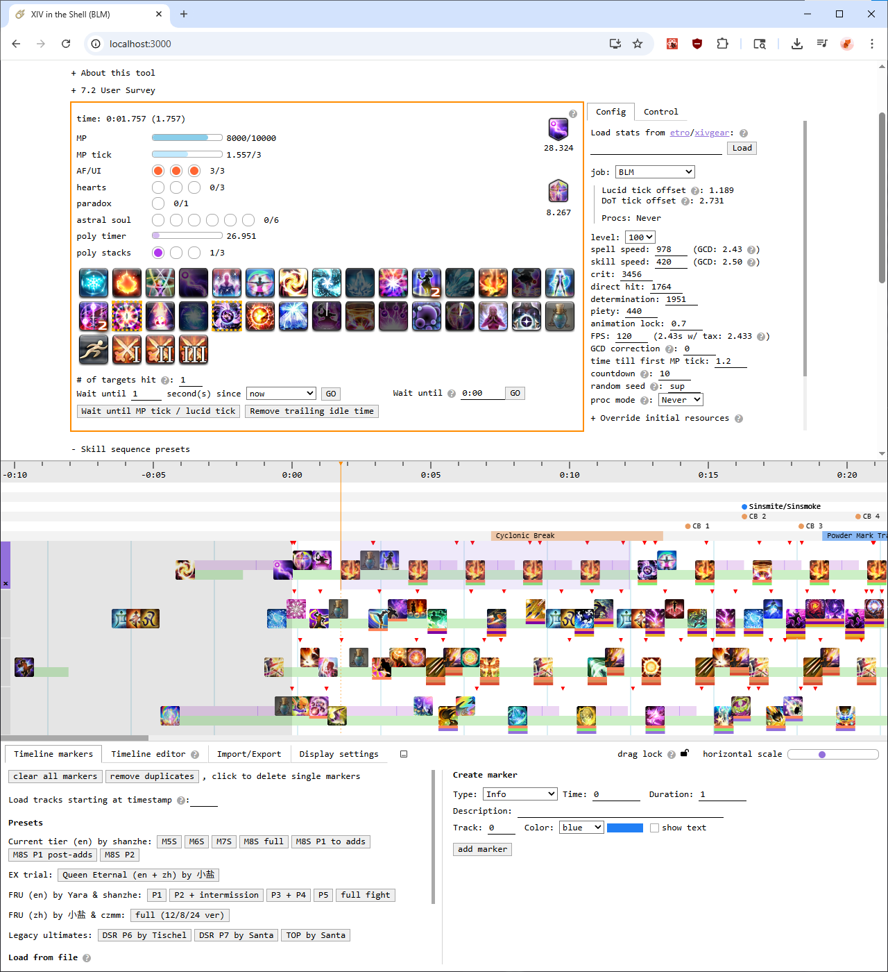Use the Lucid Dreaming bubbles icon
Image resolution: width=888 pixels, height=972 pixels.
click(x=427, y=317)
